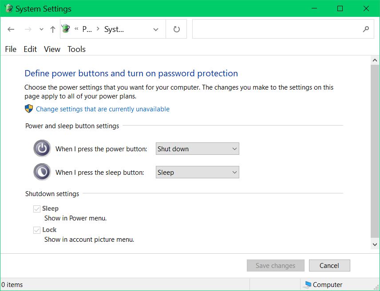
Task: Click the power button icon
Action: (x=42, y=149)
